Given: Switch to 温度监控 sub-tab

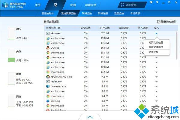Looking at the screenshot, I should [119, 13].
